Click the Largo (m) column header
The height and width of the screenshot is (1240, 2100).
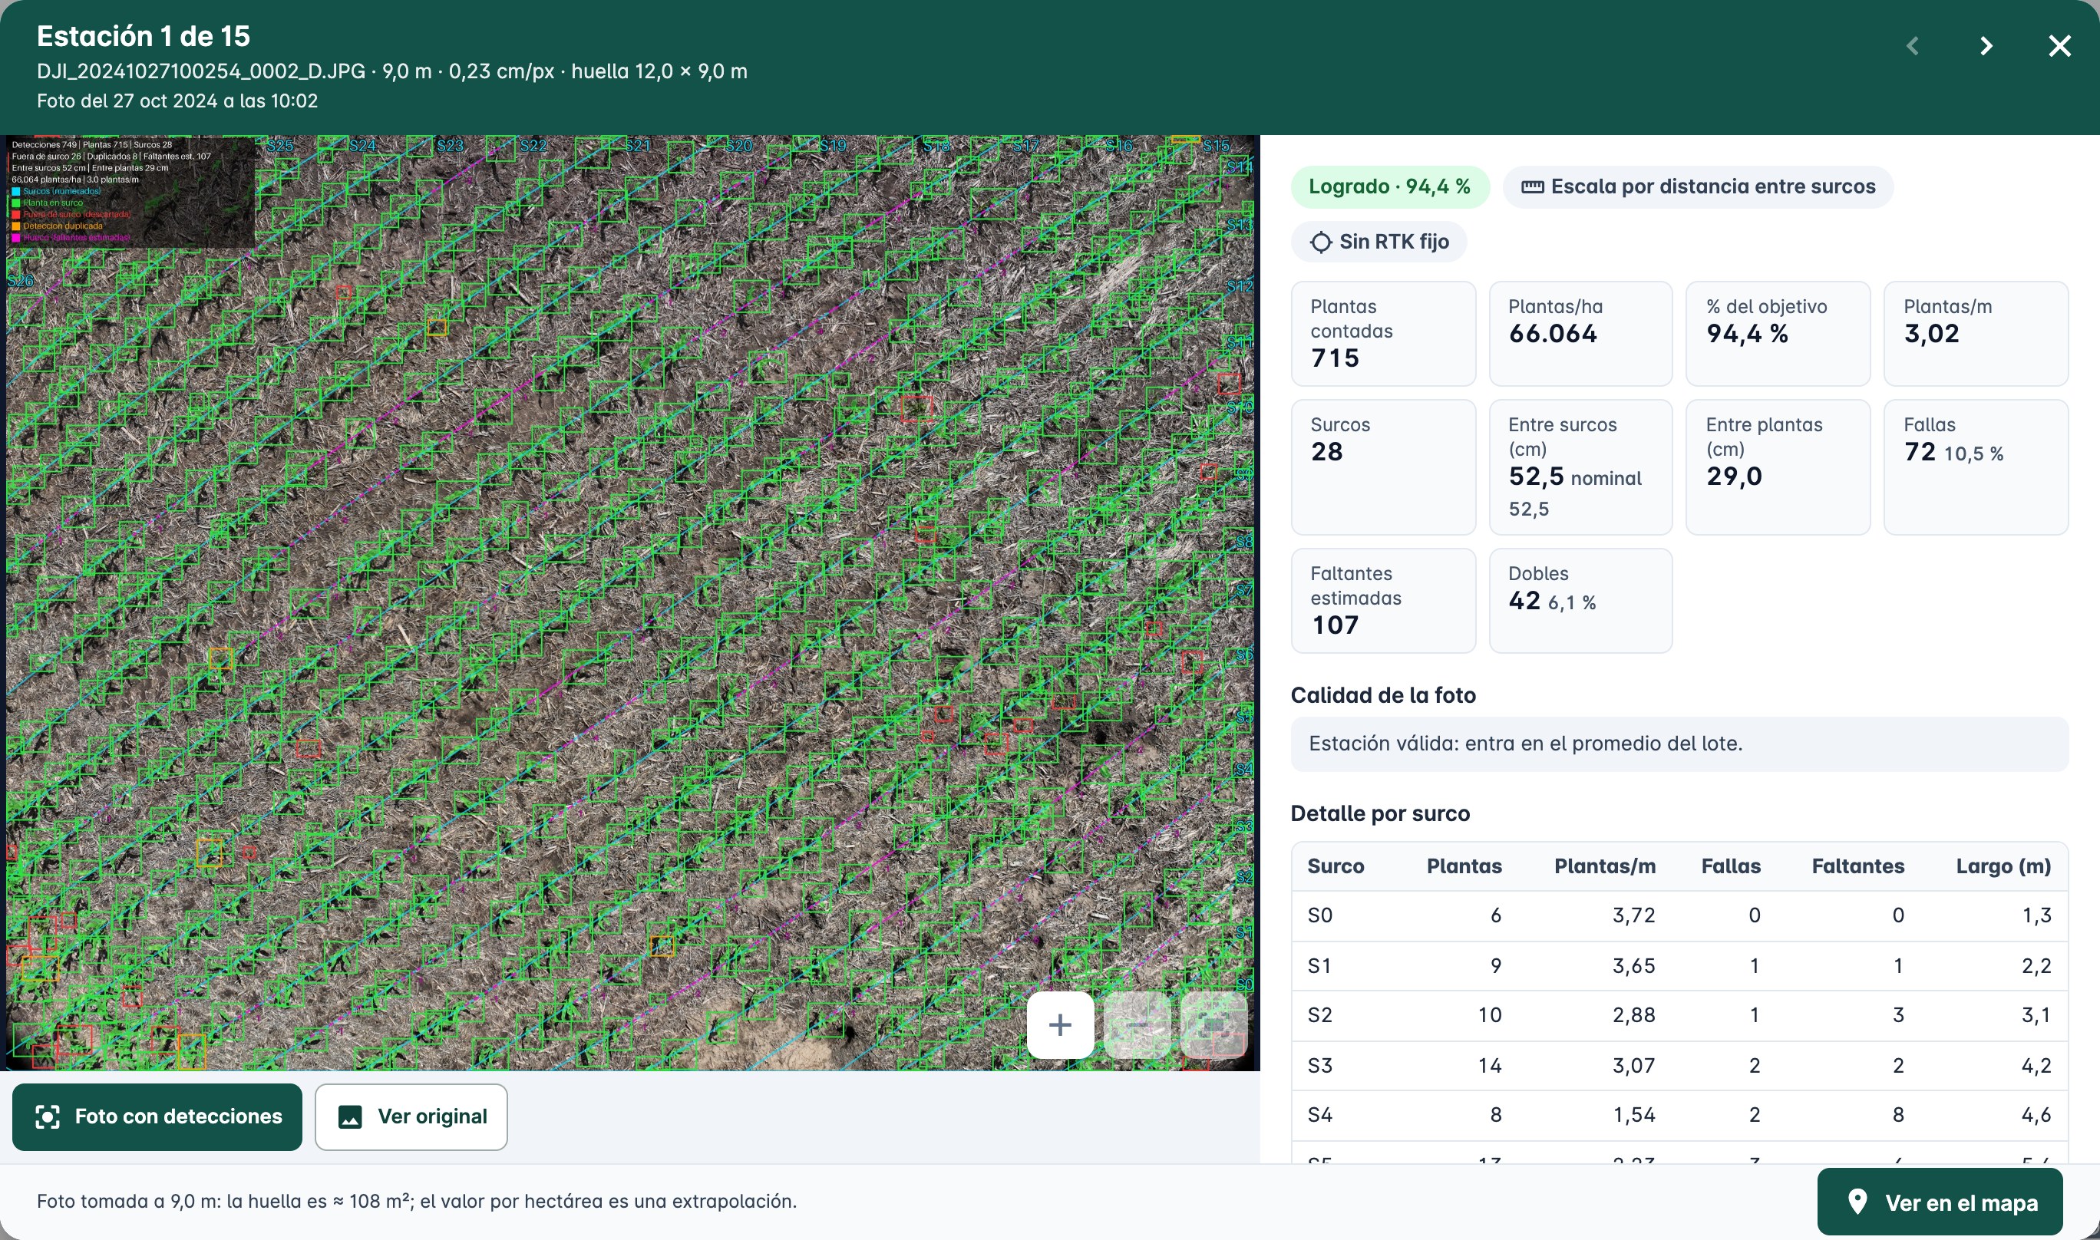click(x=2003, y=866)
